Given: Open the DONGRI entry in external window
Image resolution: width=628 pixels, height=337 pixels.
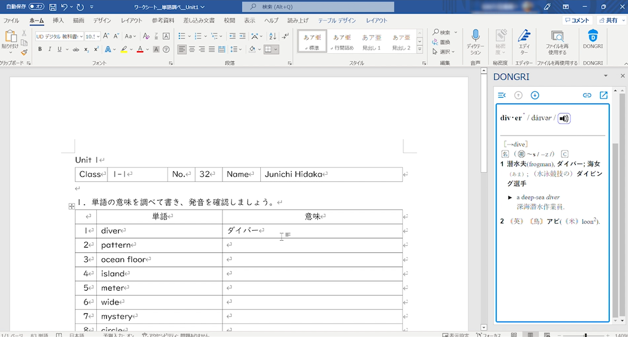Looking at the screenshot, I should coord(604,95).
